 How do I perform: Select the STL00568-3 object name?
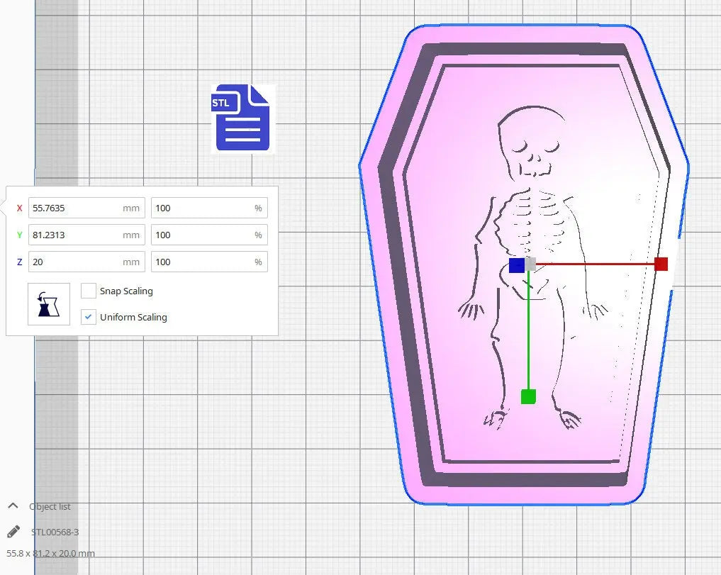(55, 532)
